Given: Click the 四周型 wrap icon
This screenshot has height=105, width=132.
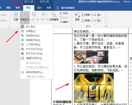Looking at the screenshot, I should click(x=22, y=31).
